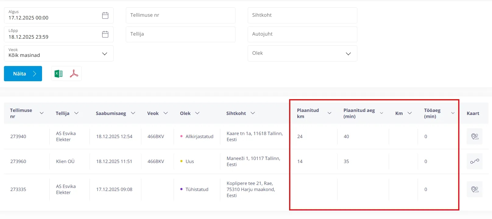492x219 pixels.
Task: Click the Näita button
Action: [23, 74]
